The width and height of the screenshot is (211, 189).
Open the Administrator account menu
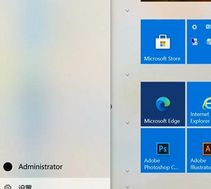55,167
